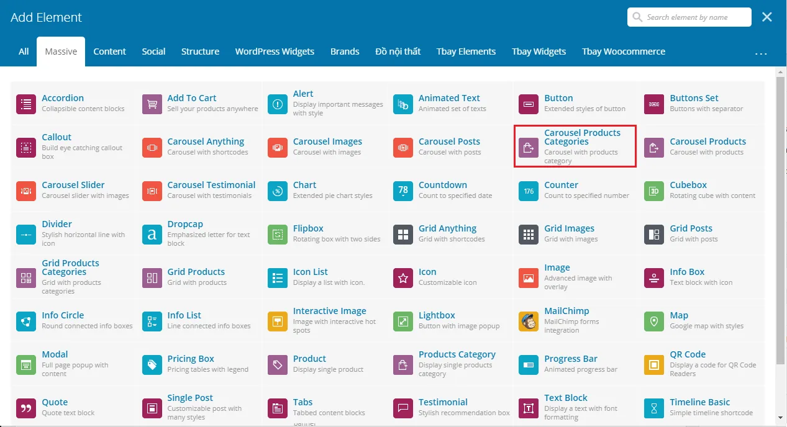
Task: Click the QR Code icon
Action: click(x=654, y=365)
